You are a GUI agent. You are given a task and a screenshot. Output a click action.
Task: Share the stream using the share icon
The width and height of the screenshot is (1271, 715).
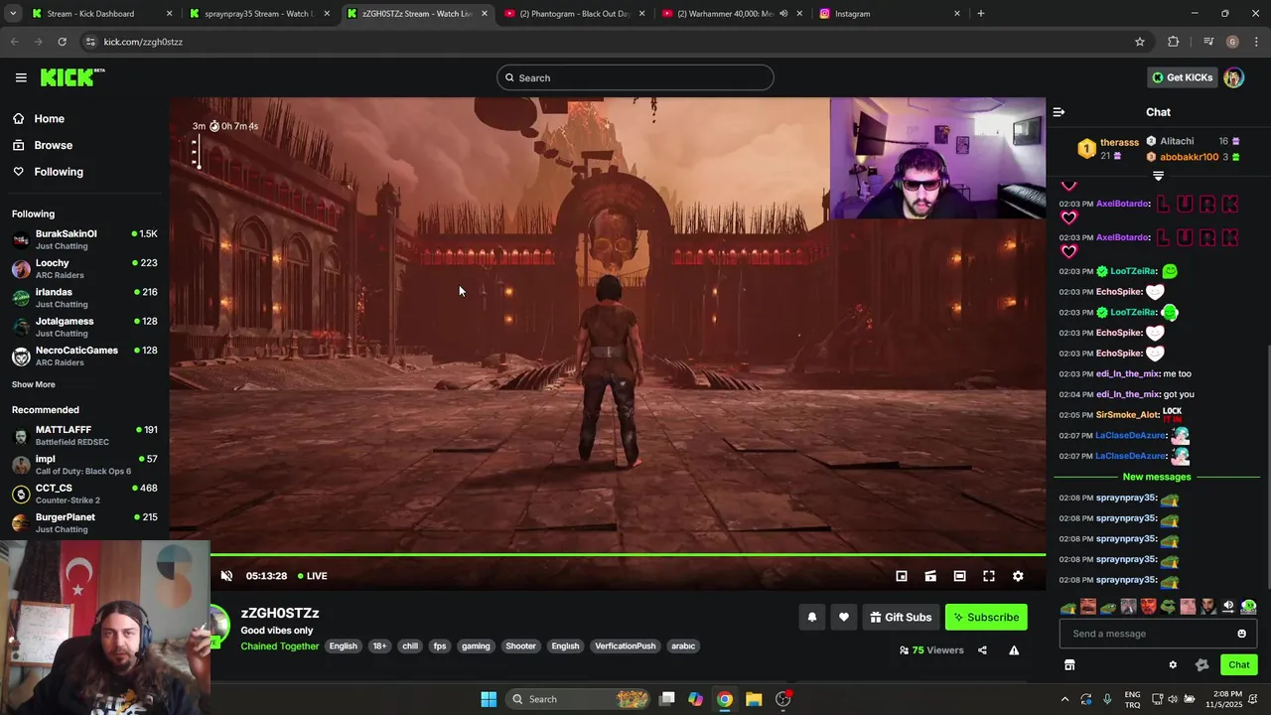pos(982,650)
